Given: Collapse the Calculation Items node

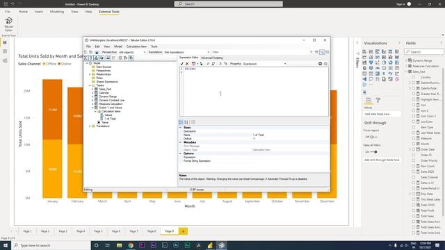Looking at the screenshot, I should (95, 111).
